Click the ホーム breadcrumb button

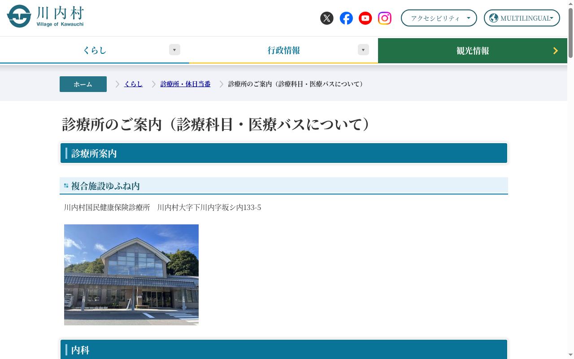point(83,84)
